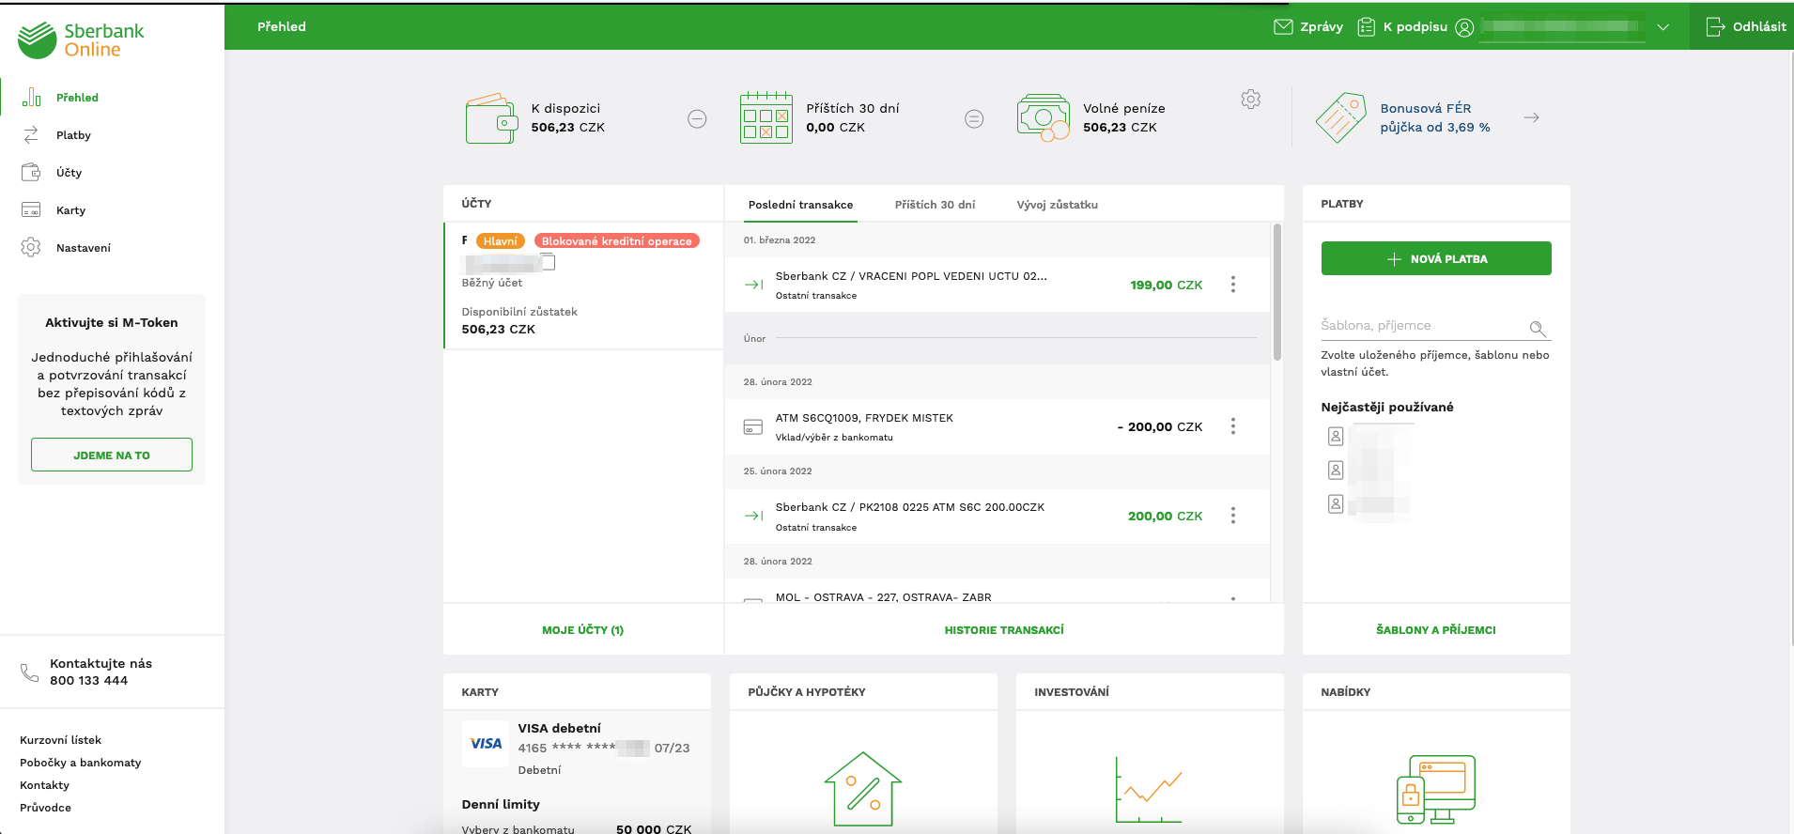Open Účty in the sidebar
This screenshot has height=834, width=1794.
pyautogui.click(x=69, y=173)
